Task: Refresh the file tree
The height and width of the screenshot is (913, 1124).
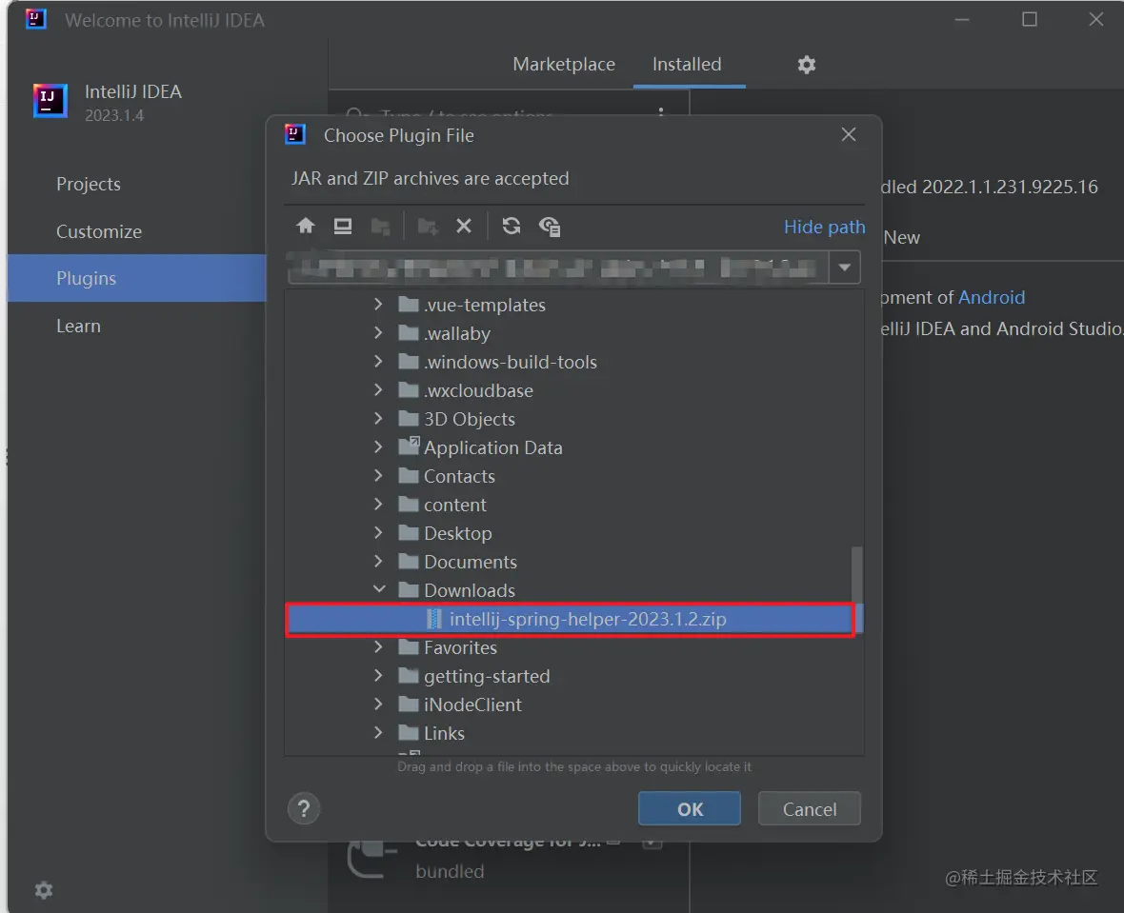Action: (x=512, y=227)
